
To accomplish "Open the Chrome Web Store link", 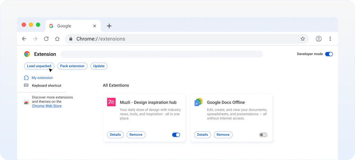I will pos(46,106).
